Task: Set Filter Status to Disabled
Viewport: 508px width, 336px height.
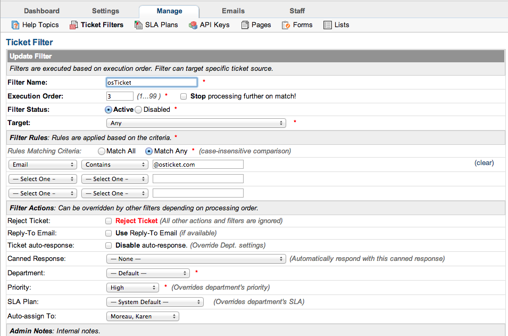Action: [138, 110]
